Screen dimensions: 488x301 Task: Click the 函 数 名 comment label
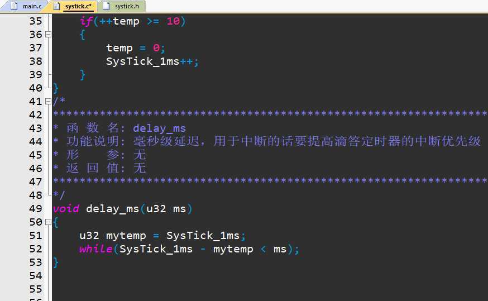coord(93,128)
